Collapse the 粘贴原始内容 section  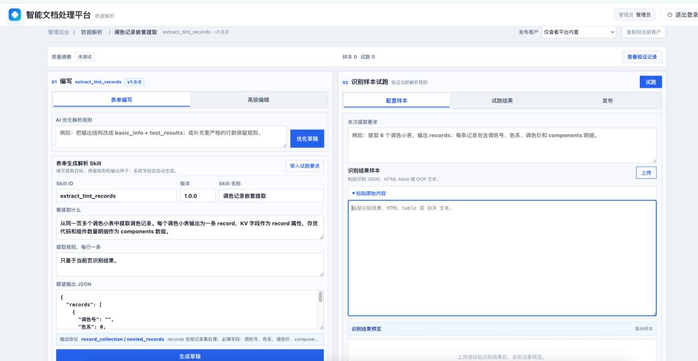pyautogui.click(x=368, y=193)
